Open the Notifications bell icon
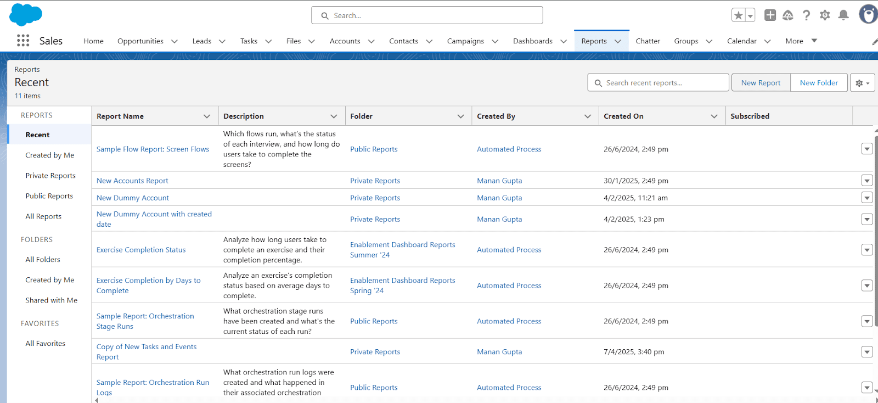 (x=843, y=15)
